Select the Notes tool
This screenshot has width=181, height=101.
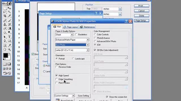click(x=5, y=45)
